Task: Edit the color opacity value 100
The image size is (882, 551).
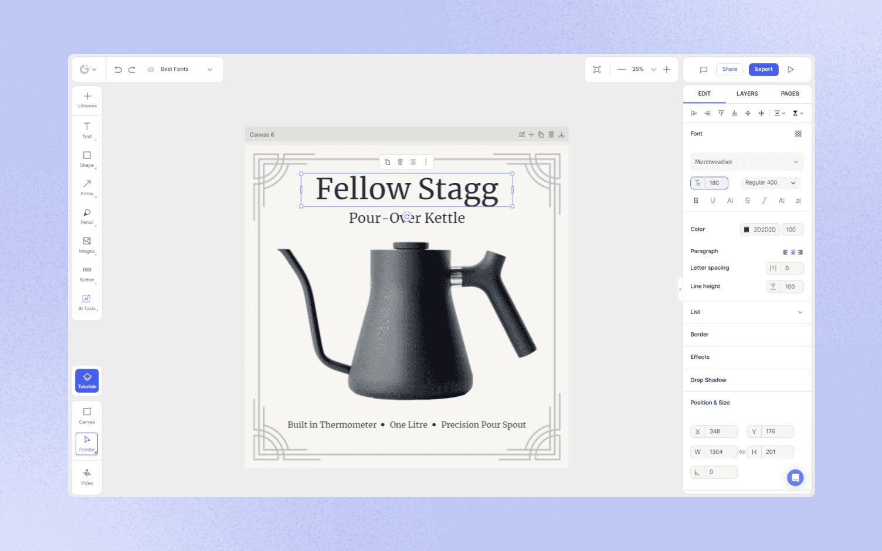Action: pyautogui.click(x=792, y=230)
